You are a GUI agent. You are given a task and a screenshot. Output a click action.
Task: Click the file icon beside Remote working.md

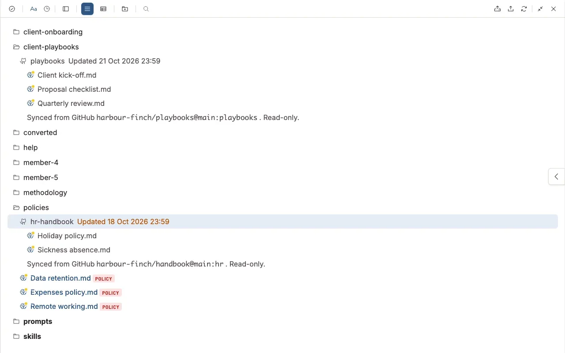click(23, 306)
